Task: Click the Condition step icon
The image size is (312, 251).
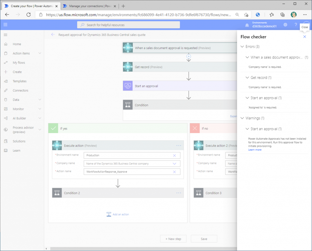Action: [x=128, y=105]
